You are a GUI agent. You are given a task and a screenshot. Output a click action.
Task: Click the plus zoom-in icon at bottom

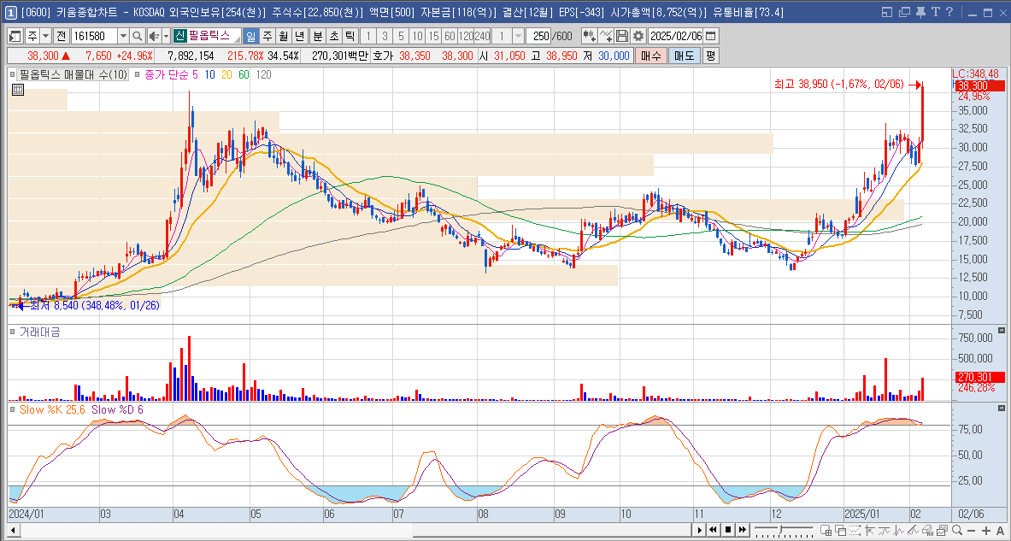(x=987, y=530)
